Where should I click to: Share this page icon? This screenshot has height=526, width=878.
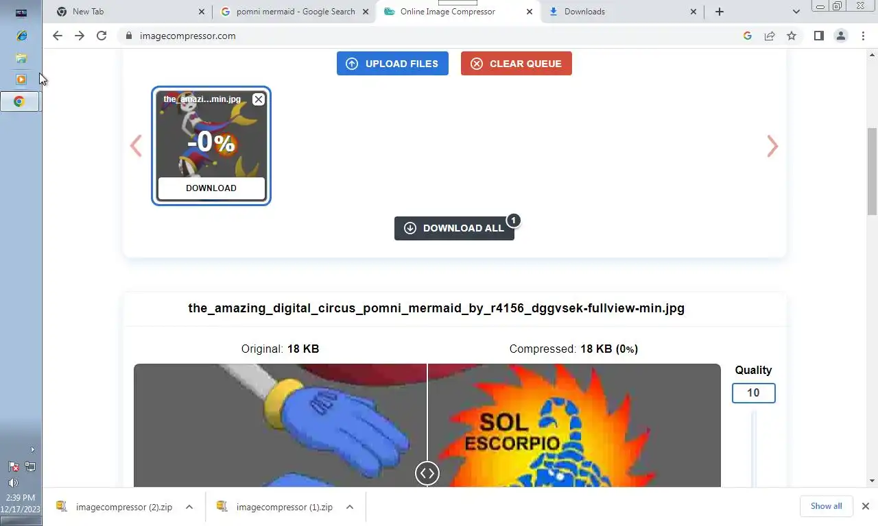click(770, 36)
